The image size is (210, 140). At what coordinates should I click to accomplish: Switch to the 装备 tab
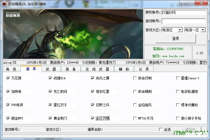[x=71, y=69]
